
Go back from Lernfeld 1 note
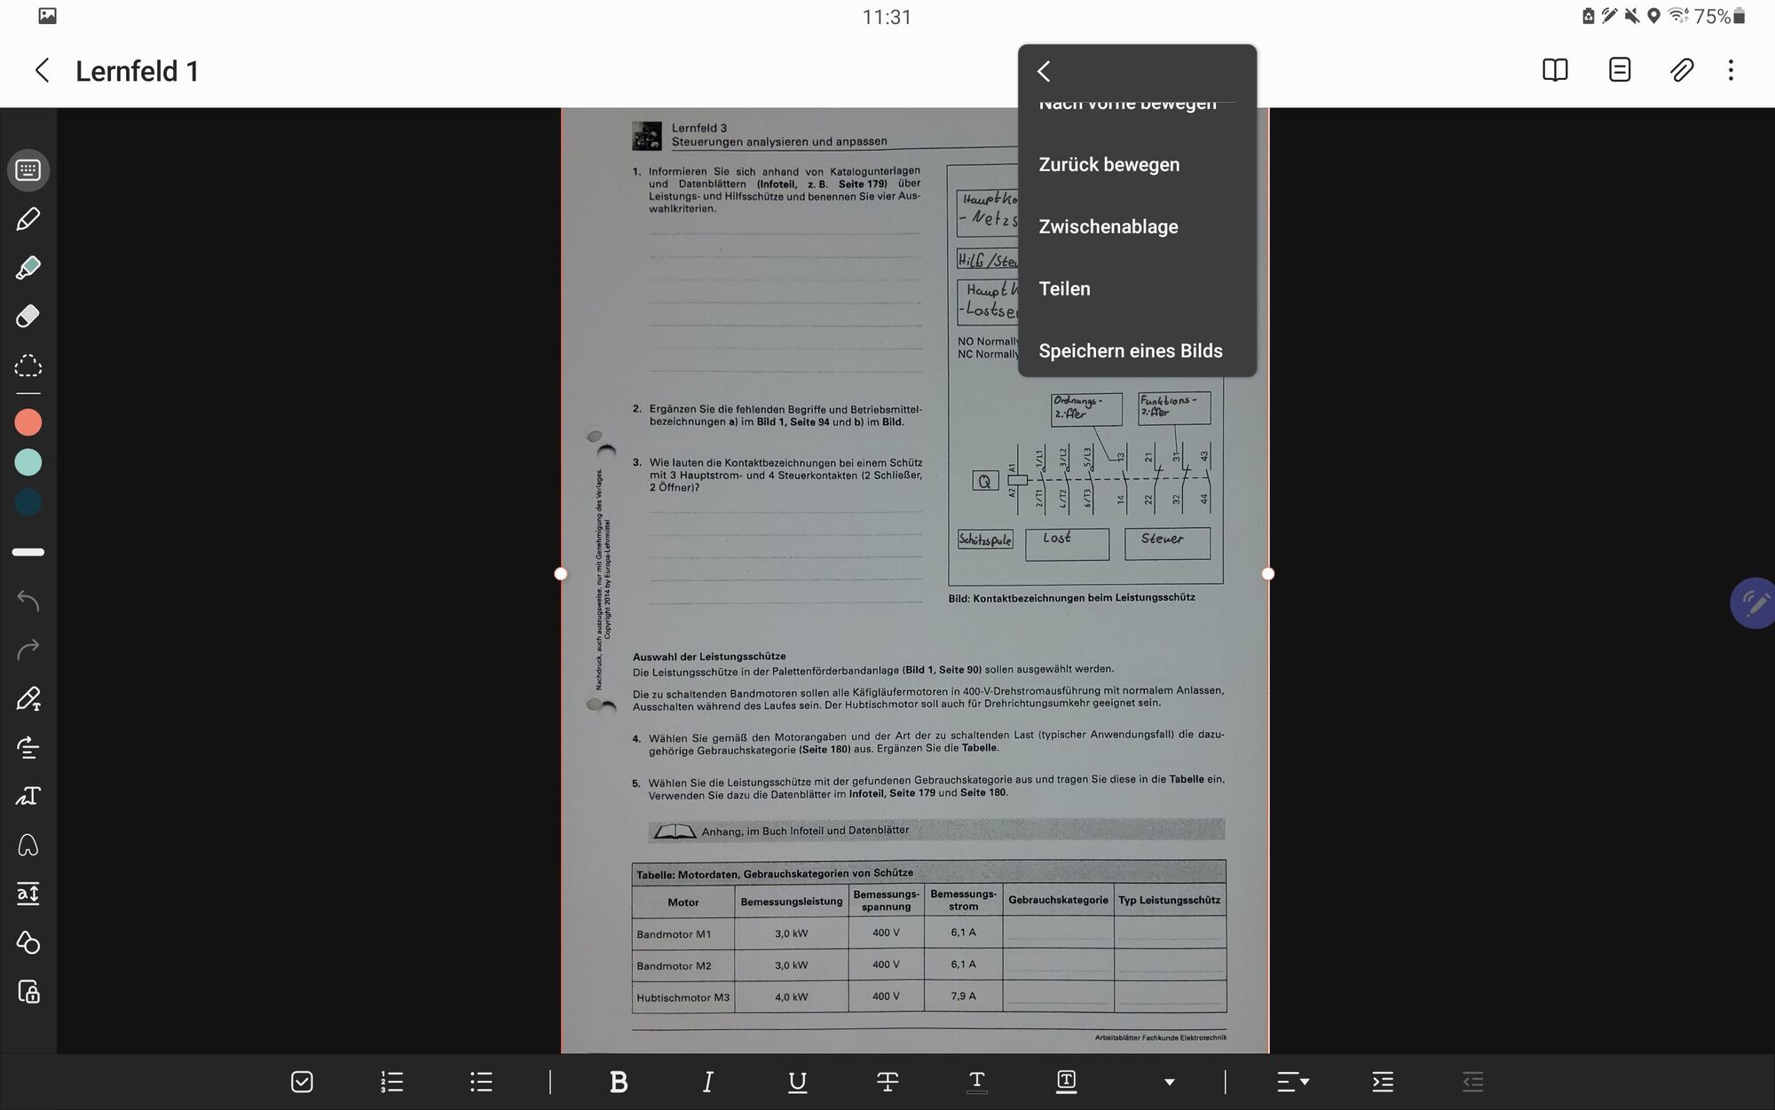[x=42, y=70]
